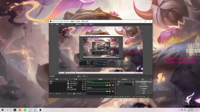200x112 pixels.
Task: Toggle visibility of 图像 source
Action: 83,87
